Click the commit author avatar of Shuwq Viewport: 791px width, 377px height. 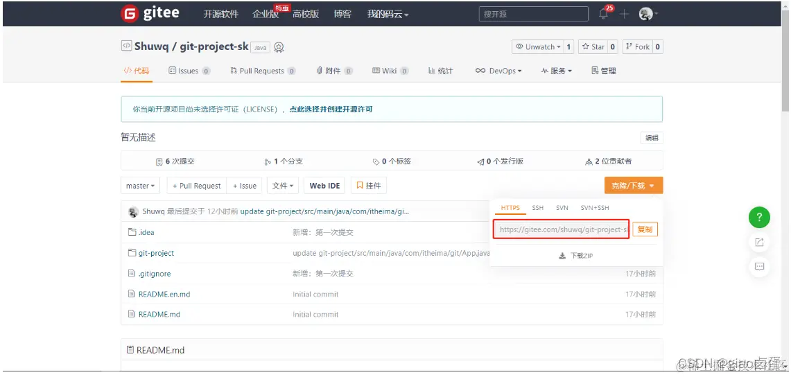[x=133, y=211]
